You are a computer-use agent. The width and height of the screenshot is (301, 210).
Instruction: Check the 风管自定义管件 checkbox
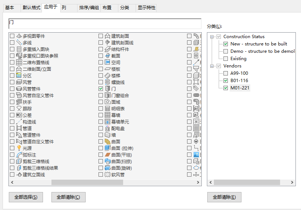pyautogui.click(x=12, y=95)
